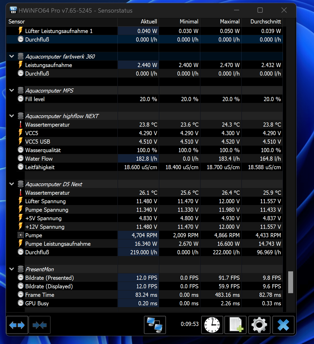Click the lightning icon beside Lüfter Leistungsaufnahme 1
The height and width of the screenshot is (344, 314).
[x=21, y=31]
